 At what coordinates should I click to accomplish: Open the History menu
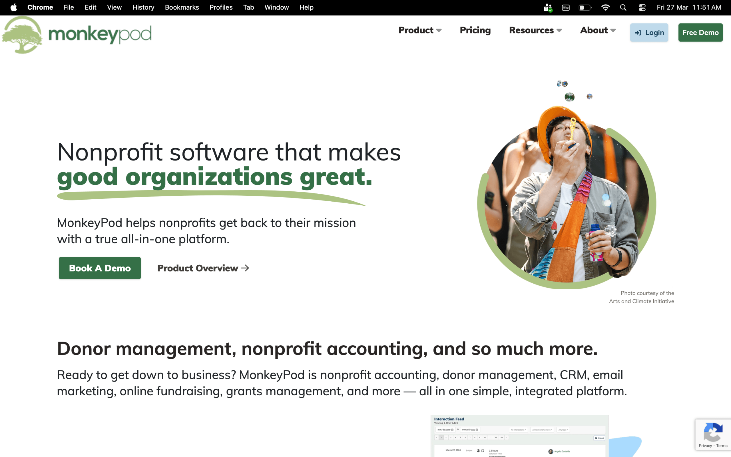(143, 7)
